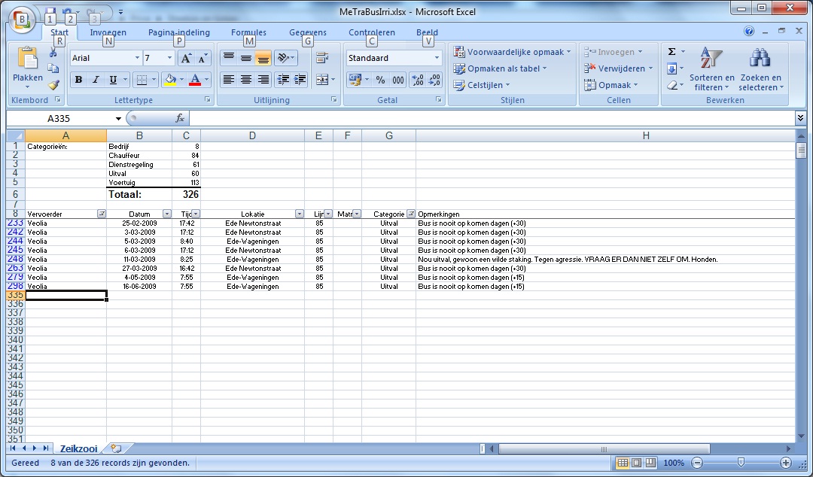Viewport: 813px width, 477px height.
Task: Switch to Gegevens tab
Action: click(307, 32)
